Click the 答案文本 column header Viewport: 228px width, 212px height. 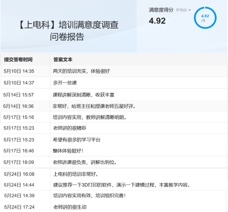(63, 60)
